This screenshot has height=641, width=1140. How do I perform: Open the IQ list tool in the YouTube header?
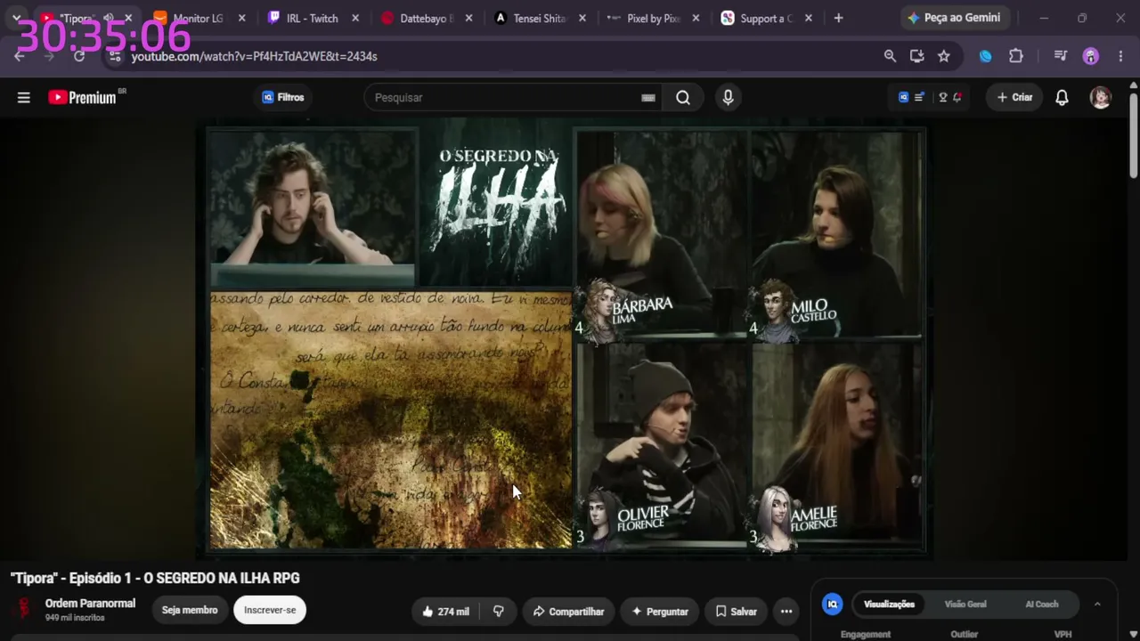pyautogui.click(x=910, y=98)
